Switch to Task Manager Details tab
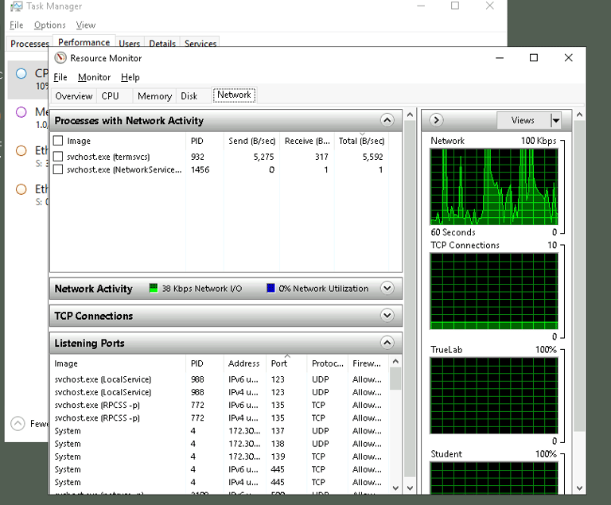Viewport: 611px width, 505px height. tap(162, 44)
